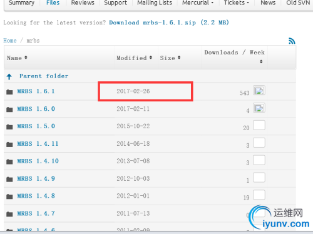The width and height of the screenshot is (313, 234).
Task: Click the 2014-06-18 modified date
Action: pyautogui.click(x=133, y=143)
